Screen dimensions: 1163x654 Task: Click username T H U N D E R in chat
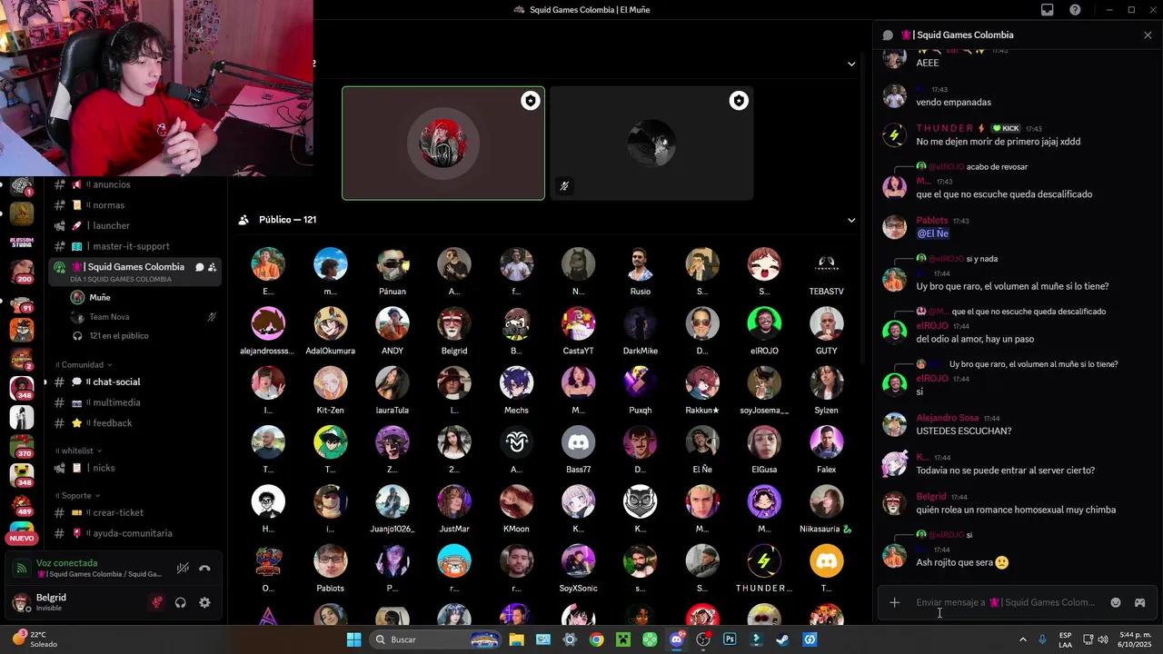click(x=945, y=128)
